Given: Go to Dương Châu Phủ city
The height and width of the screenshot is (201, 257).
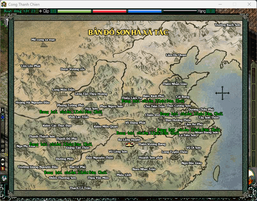Looking at the screenshot, I should [201, 109].
